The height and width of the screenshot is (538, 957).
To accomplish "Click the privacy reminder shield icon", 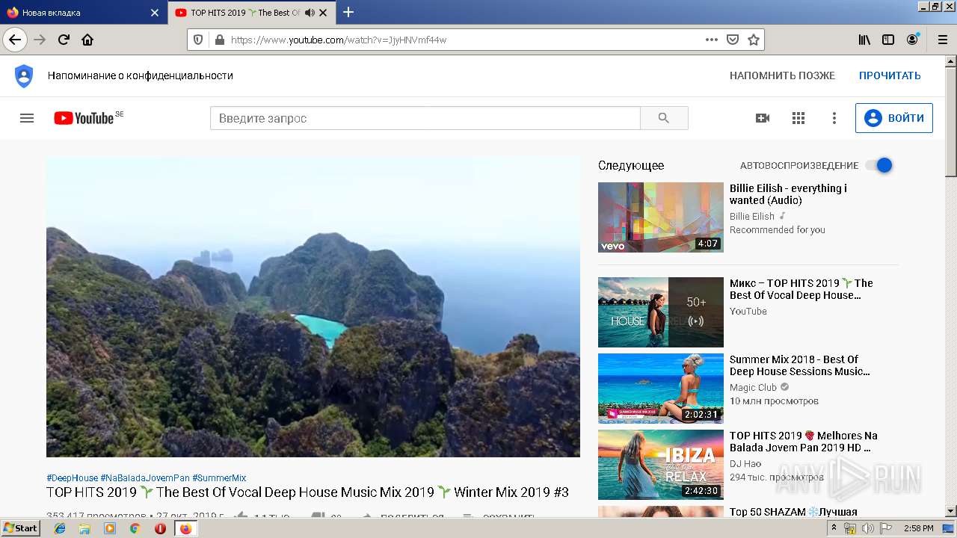I will (24, 75).
